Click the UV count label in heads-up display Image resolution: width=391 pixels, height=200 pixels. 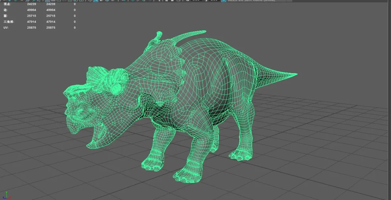tap(6, 28)
